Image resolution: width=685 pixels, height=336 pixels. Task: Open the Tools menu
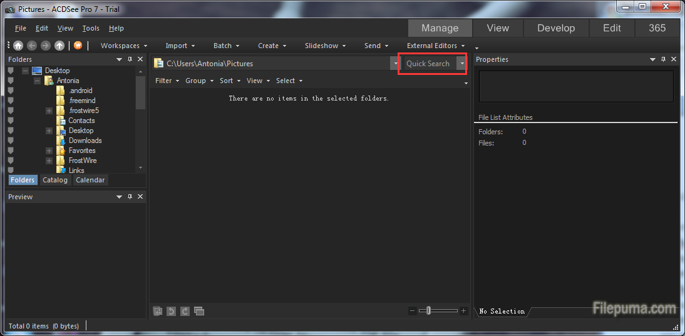[x=91, y=28]
